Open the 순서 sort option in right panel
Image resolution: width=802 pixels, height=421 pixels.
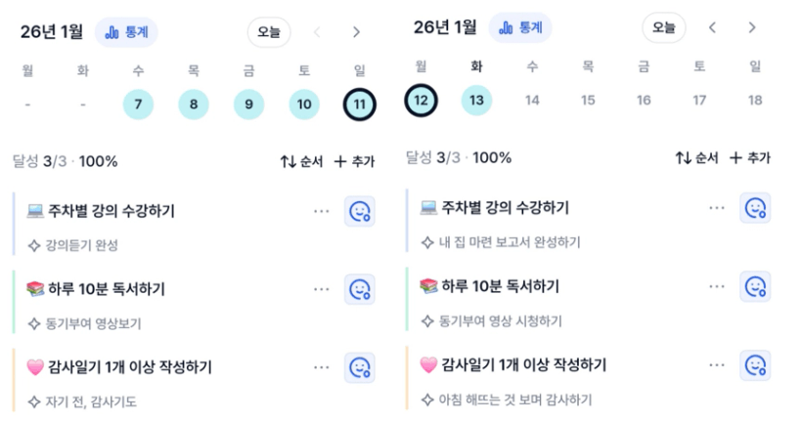(x=696, y=157)
